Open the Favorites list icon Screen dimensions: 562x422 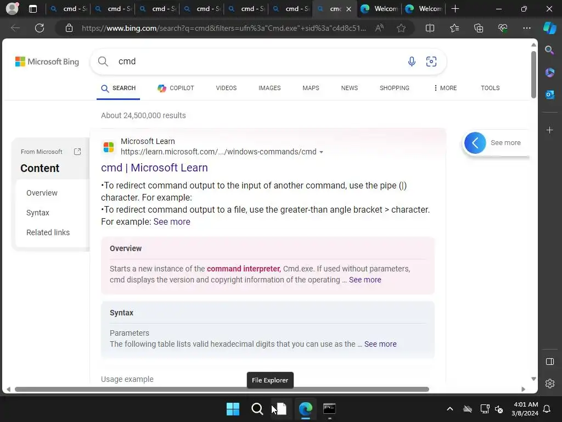pyautogui.click(x=454, y=28)
